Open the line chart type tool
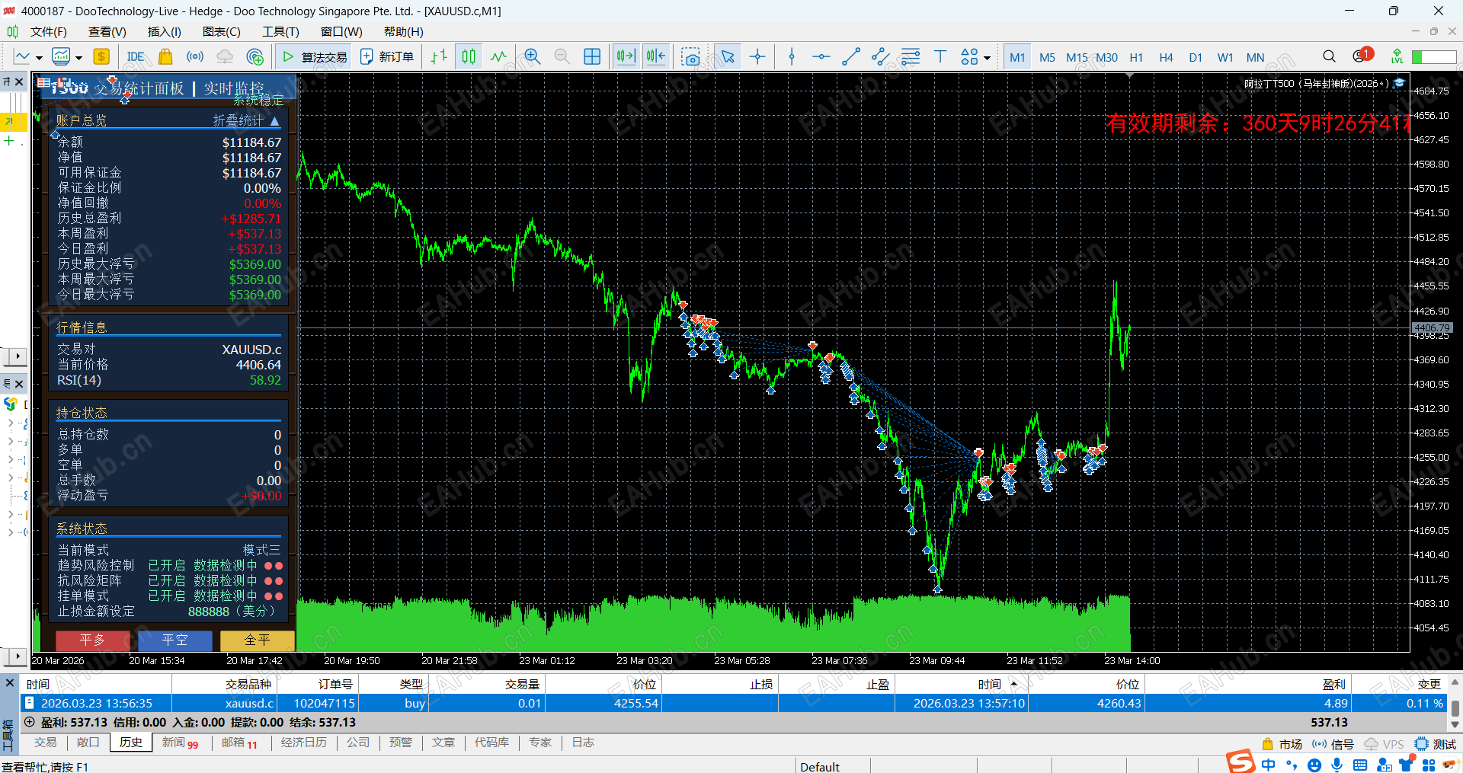Viewport: 1463px width, 773px height. [x=22, y=56]
